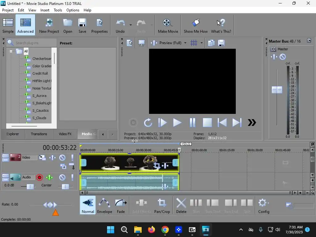Go to start of project
The width and height of the screenshot is (316, 237).
pyautogui.click(x=222, y=123)
